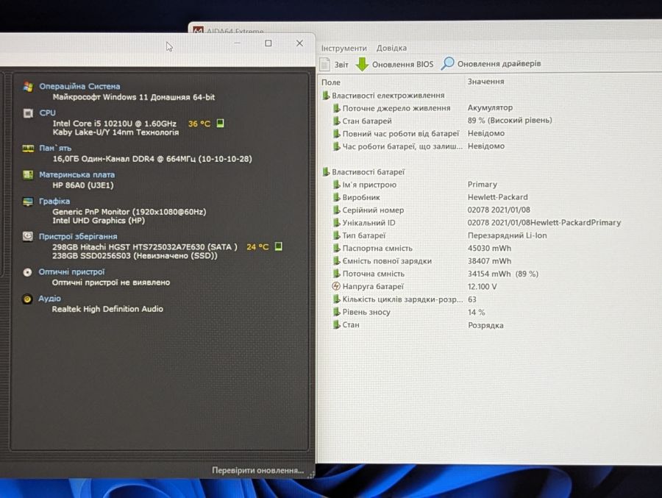Click the Hewlett-Packard manufacturer value

tap(497, 197)
